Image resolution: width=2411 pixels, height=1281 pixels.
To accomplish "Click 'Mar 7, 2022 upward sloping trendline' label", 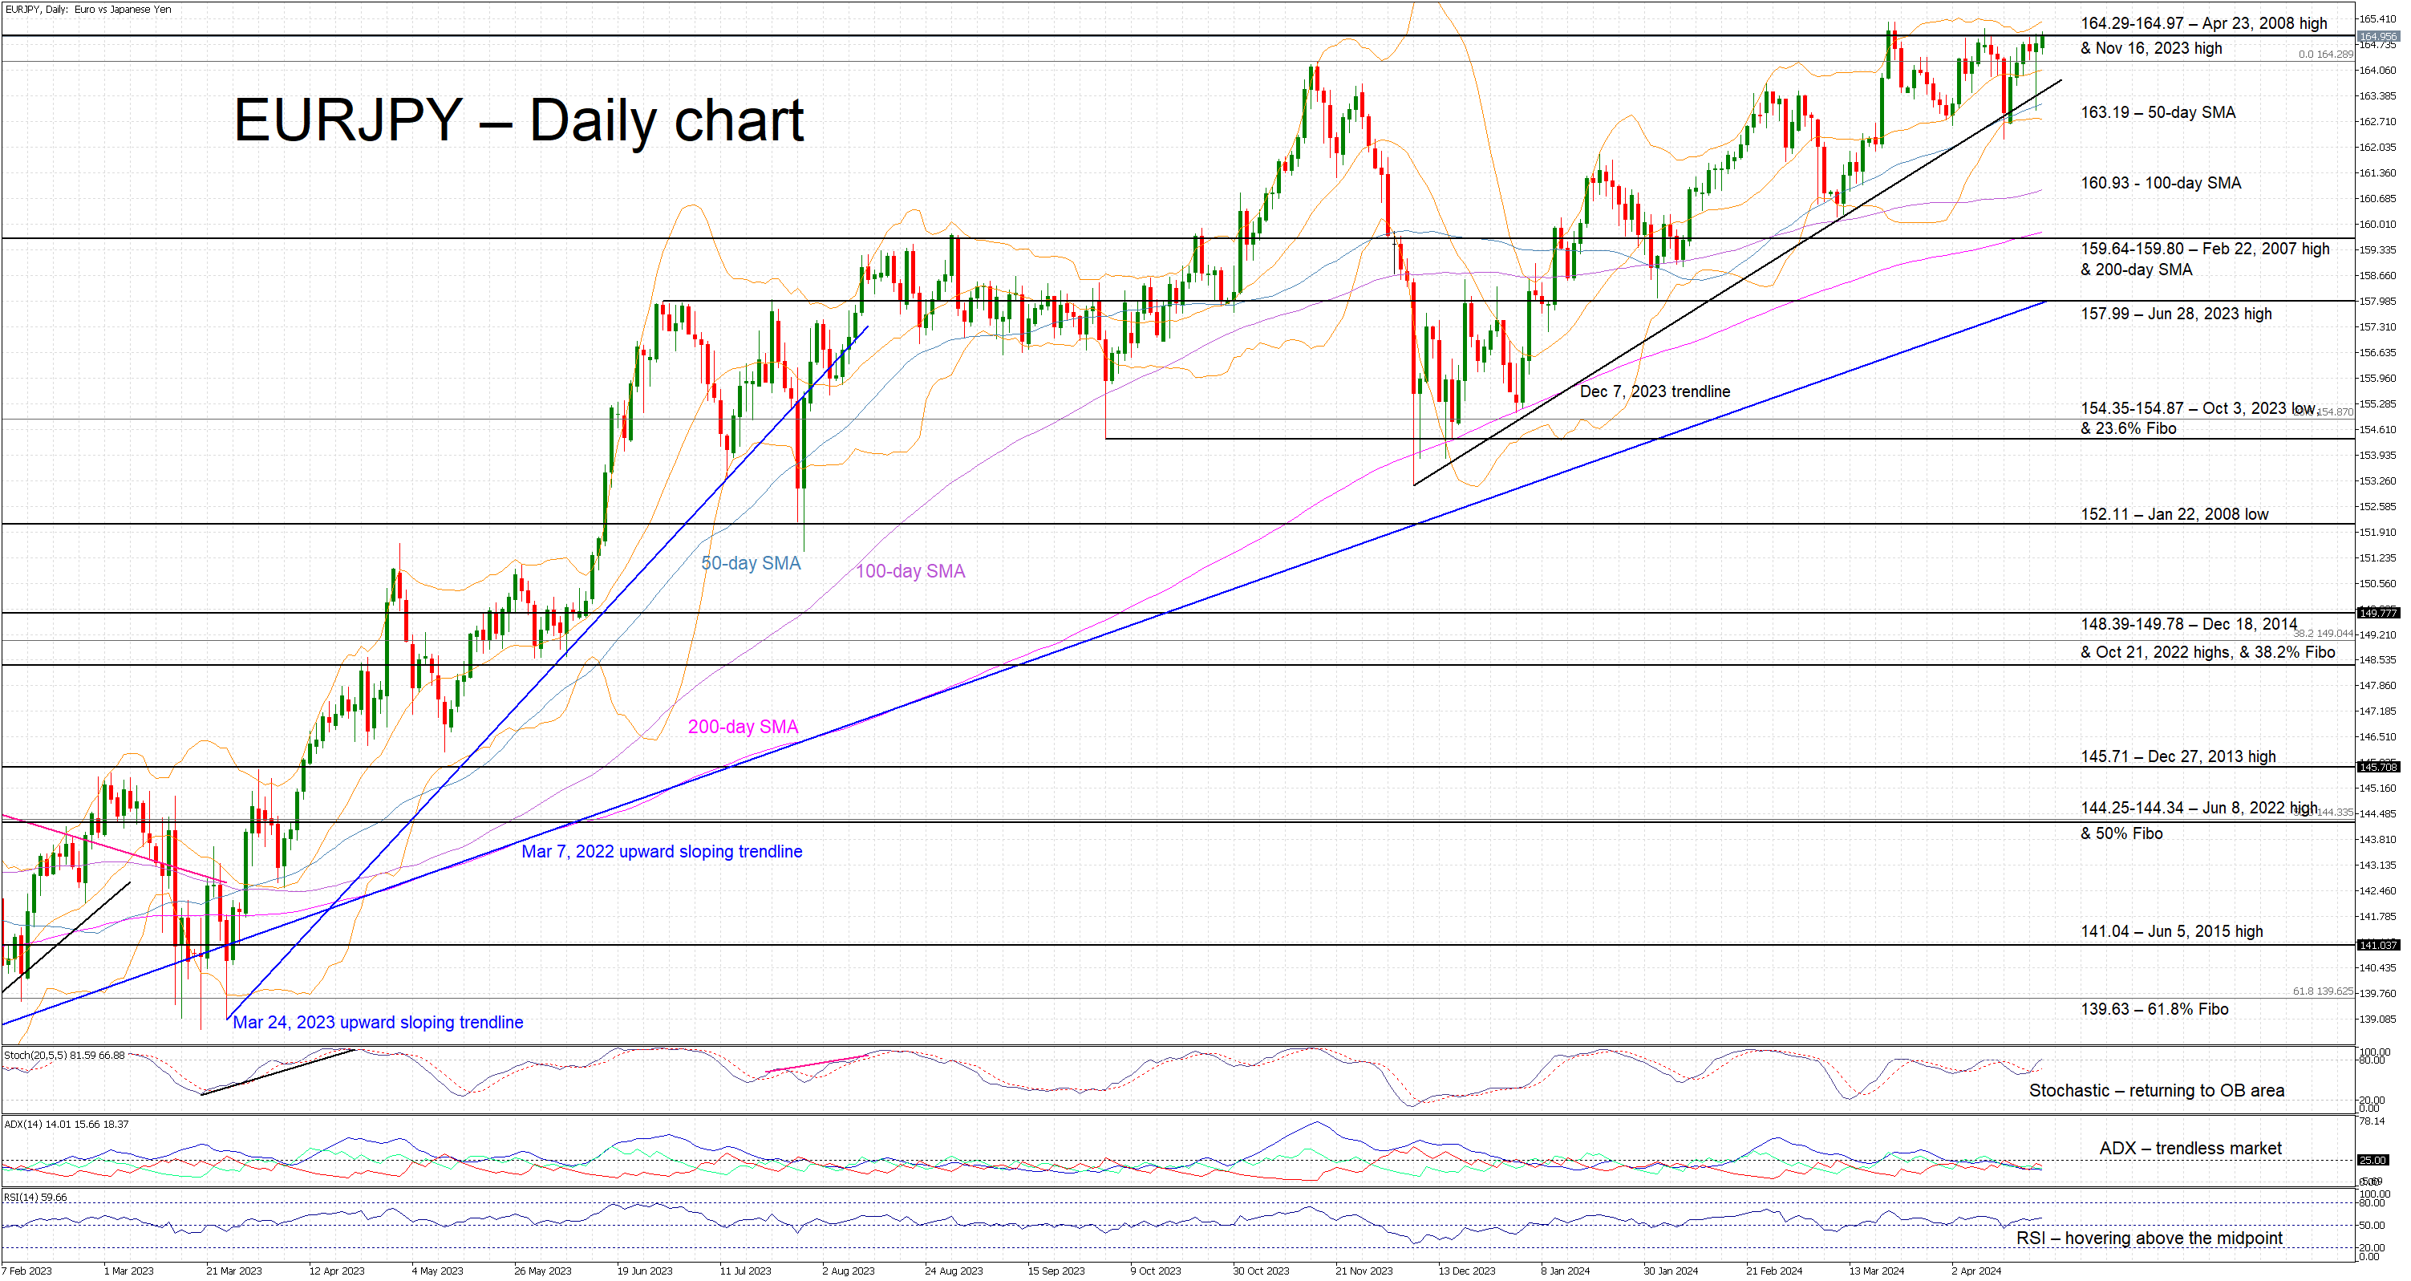I will tap(661, 852).
